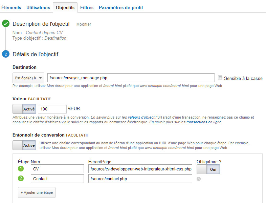Click the Ajouter une étape button

click(x=37, y=192)
